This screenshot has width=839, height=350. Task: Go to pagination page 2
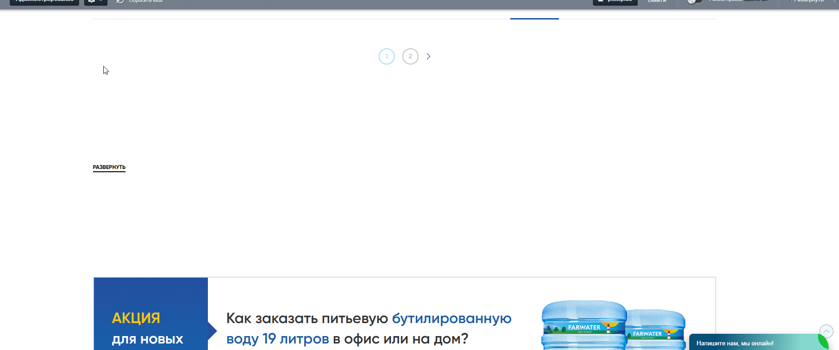point(410,56)
